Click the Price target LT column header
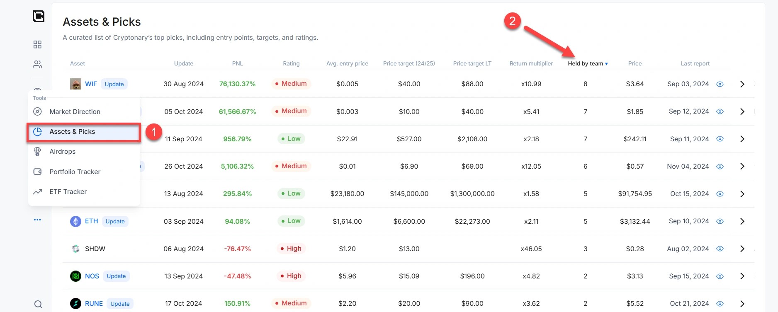Image resolution: width=778 pixels, height=312 pixels. click(472, 63)
